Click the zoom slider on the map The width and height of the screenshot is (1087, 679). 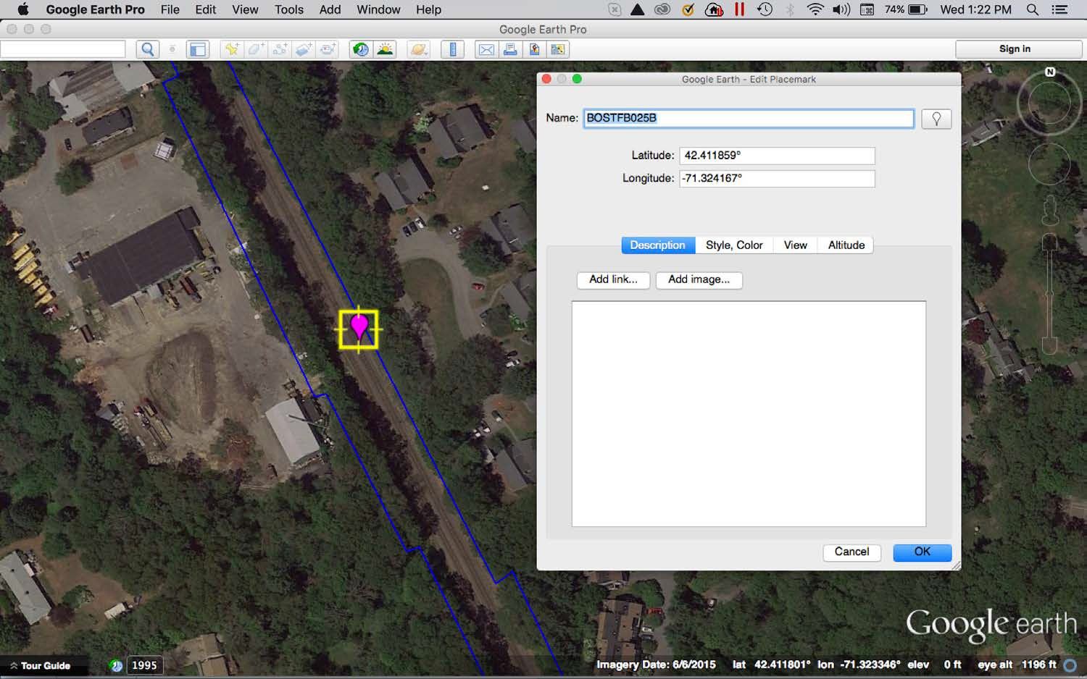pos(1049,293)
